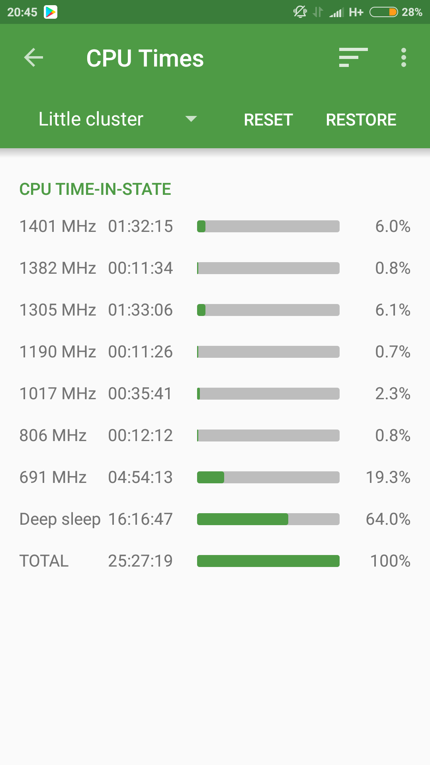Tap the signal strength icon
This screenshot has height=765, width=430.
coord(336,12)
